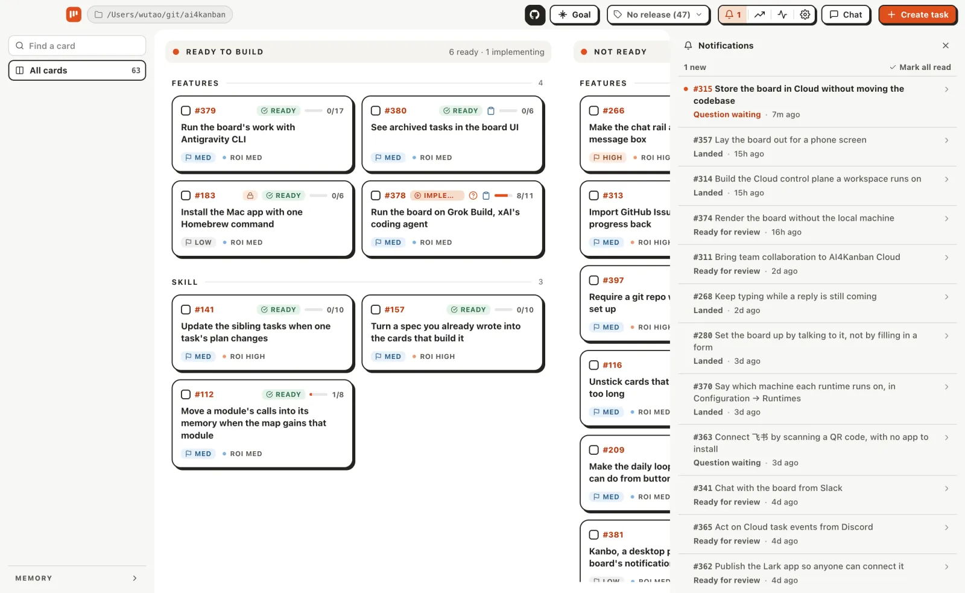Click the READY badge on card #379
Image resolution: width=965 pixels, height=593 pixels.
click(x=279, y=111)
